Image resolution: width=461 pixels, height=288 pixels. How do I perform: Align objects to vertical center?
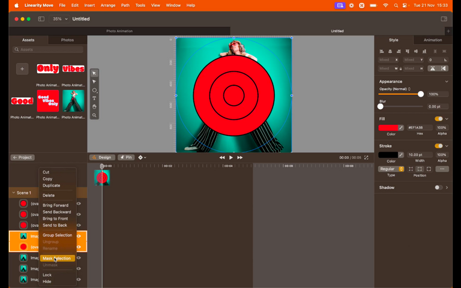(x=416, y=51)
